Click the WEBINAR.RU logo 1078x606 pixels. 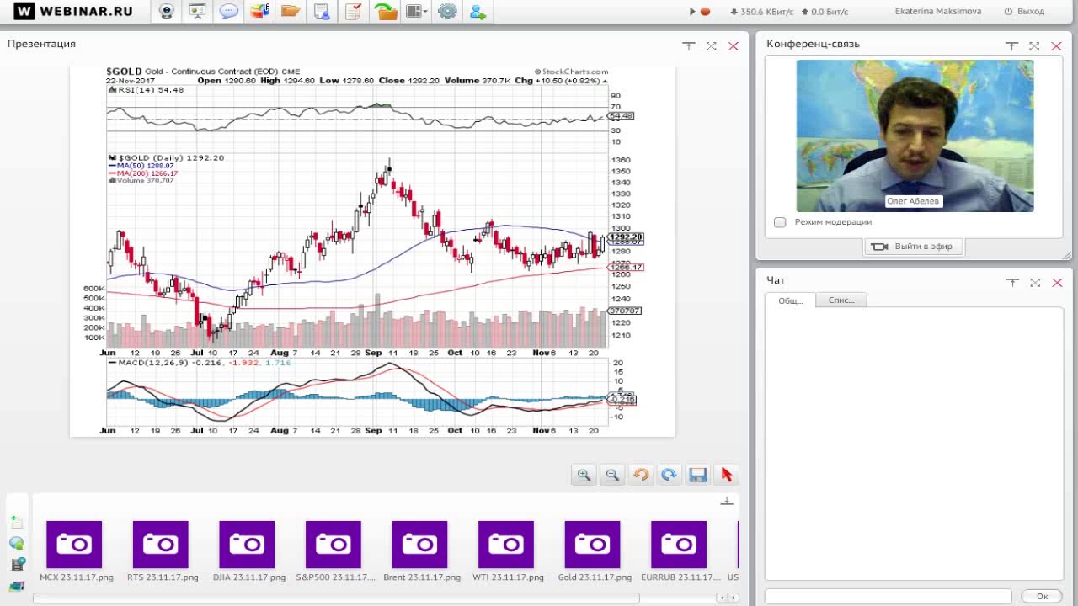(74, 12)
